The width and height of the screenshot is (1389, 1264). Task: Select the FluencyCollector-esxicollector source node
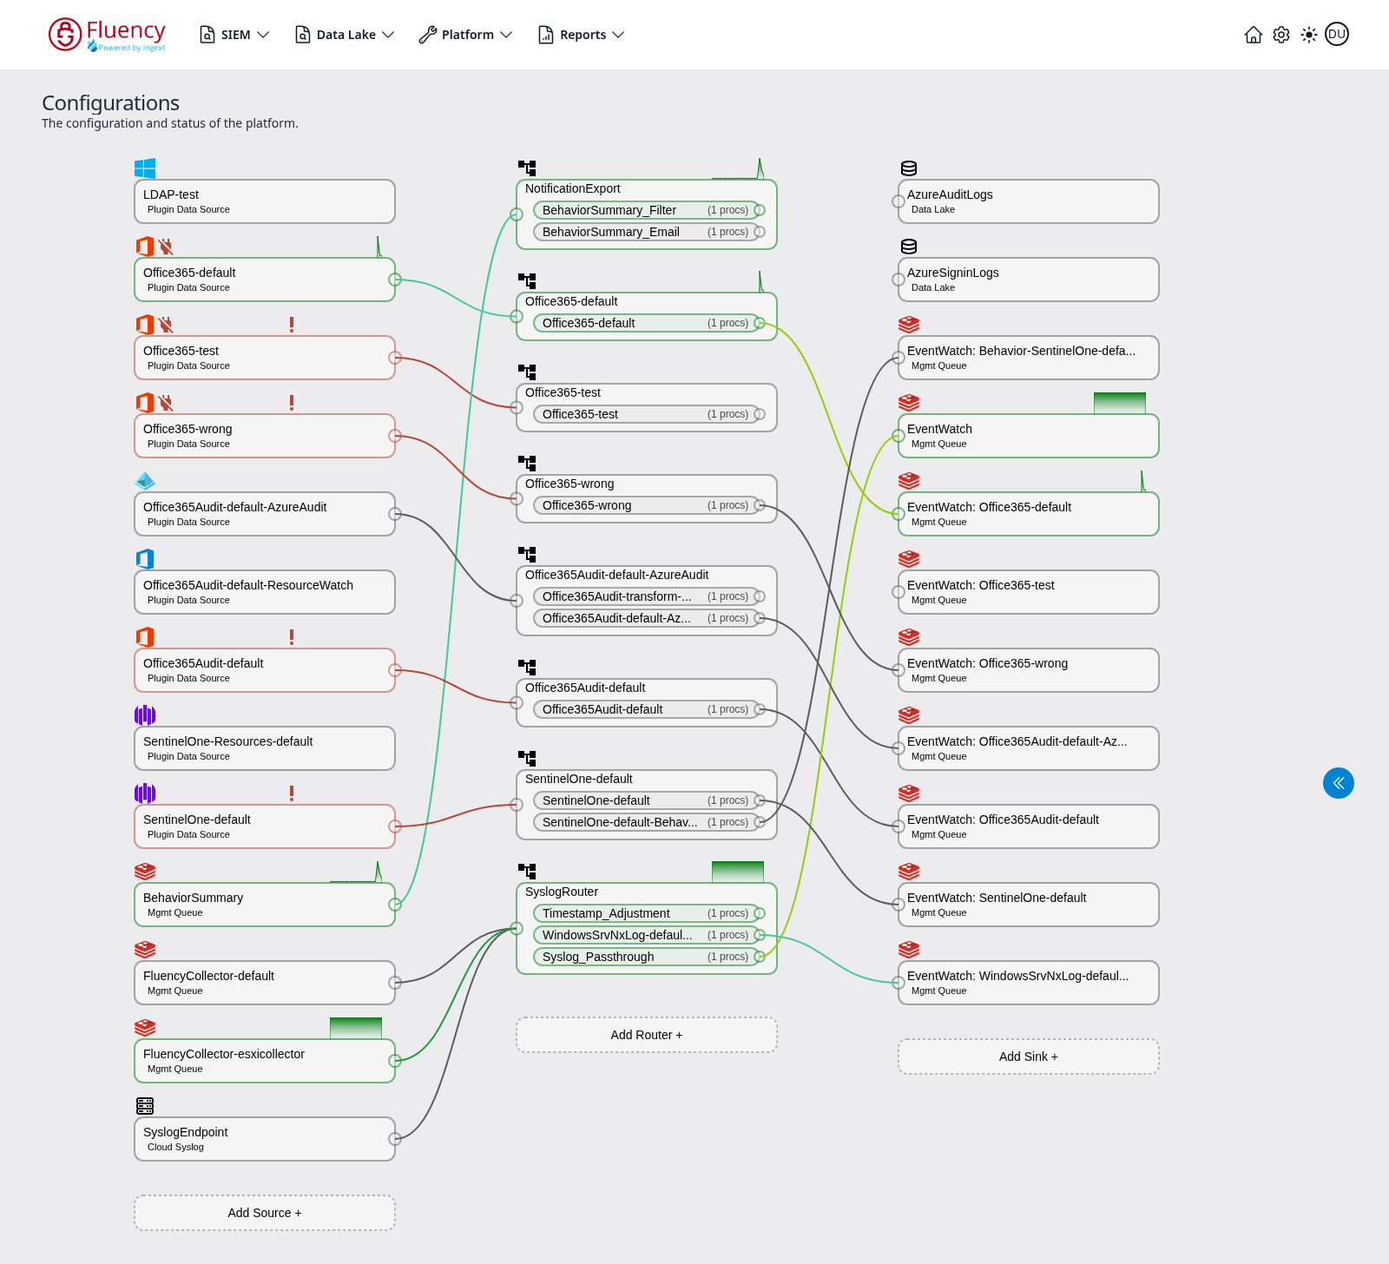265,1061
